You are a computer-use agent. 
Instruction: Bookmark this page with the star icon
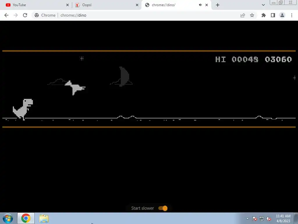point(252,15)
